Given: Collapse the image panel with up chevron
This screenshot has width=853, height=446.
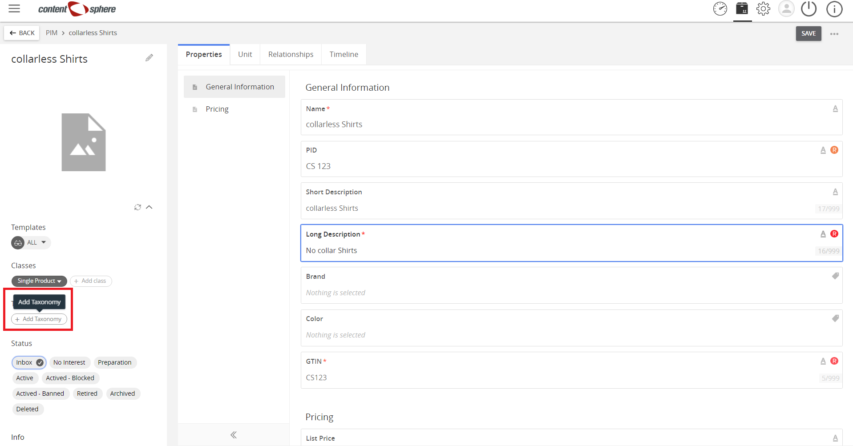Looking at the screenshot, I should 150,207.
